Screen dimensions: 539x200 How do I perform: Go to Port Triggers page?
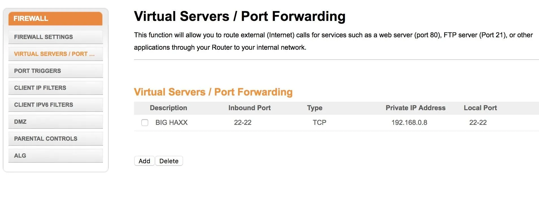[55, 71]
